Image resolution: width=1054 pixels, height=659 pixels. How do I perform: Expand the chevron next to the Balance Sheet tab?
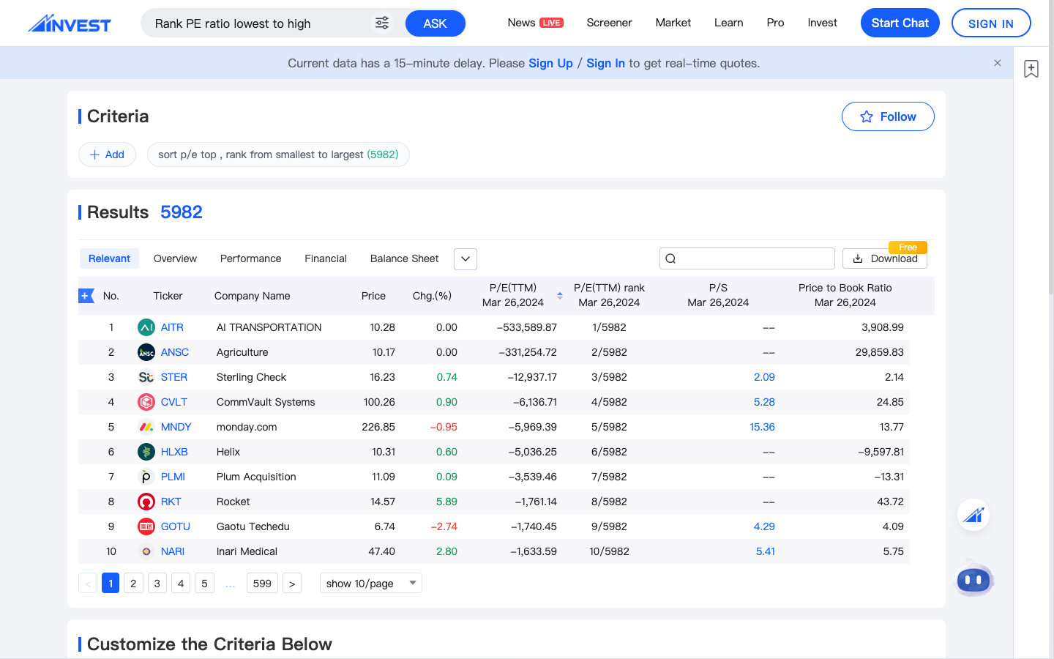click(465, 258)
